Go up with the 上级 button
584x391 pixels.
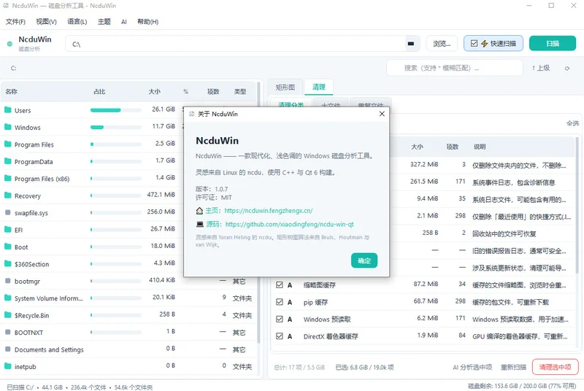click(x=541, y=68)
